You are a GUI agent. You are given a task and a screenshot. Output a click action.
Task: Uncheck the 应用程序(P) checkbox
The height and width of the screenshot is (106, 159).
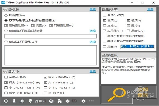pyautogui.click(x=104, y=31)
